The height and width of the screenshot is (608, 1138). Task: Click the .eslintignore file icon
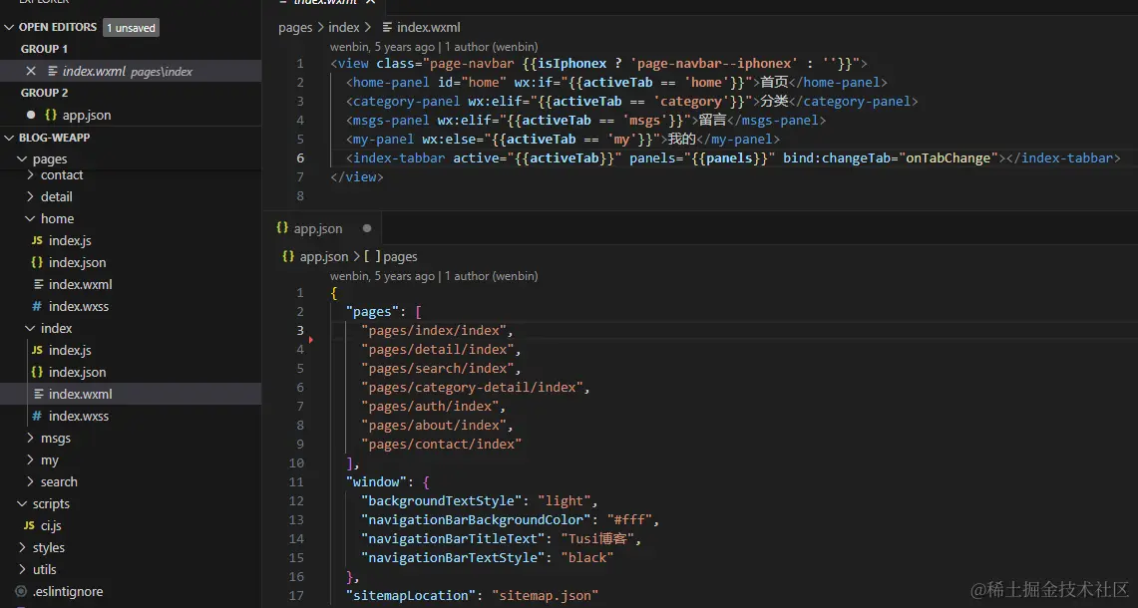21,591
